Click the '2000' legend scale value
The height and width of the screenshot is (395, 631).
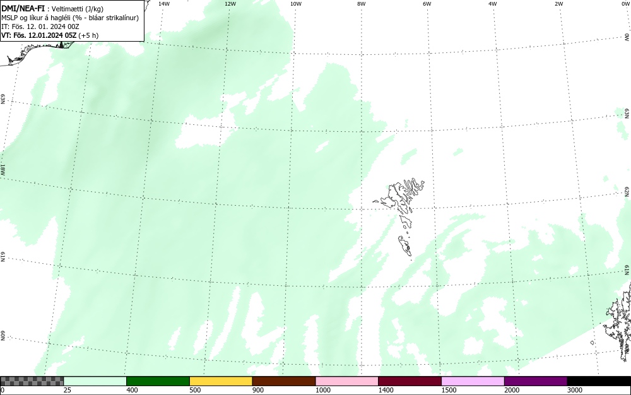512,390
